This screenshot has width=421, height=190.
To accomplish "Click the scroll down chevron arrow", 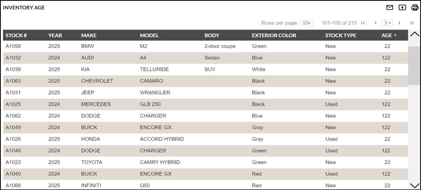I will 415,185.
